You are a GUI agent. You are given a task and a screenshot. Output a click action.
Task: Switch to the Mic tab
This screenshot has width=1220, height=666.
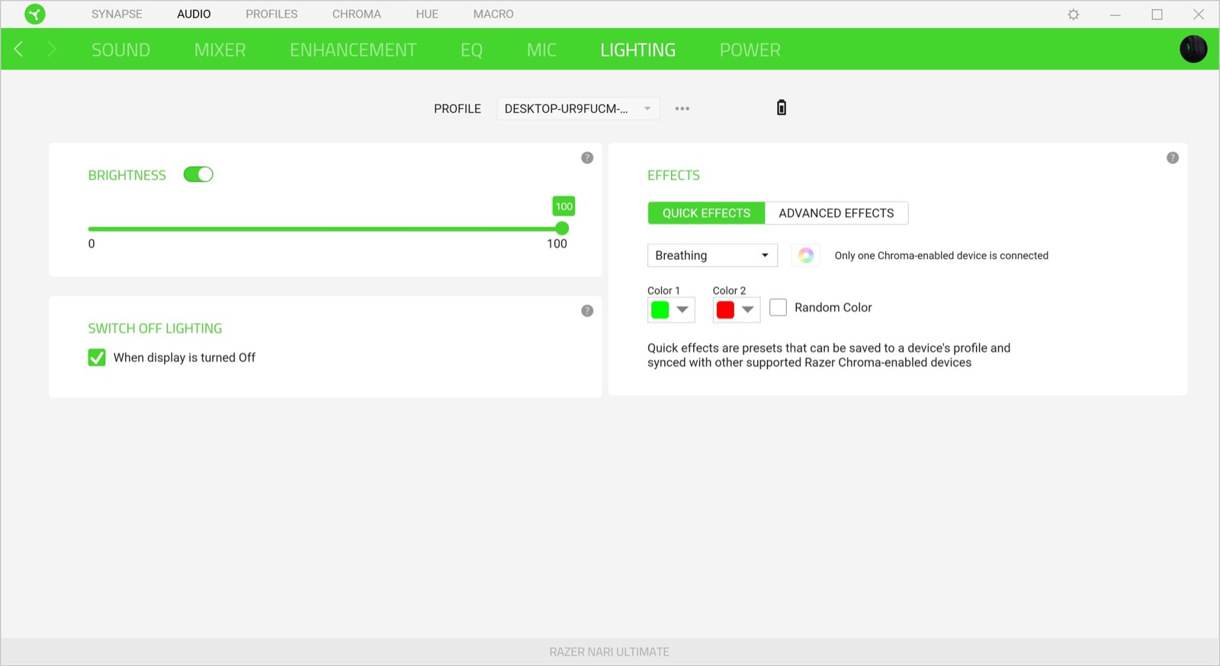(541, 50)
